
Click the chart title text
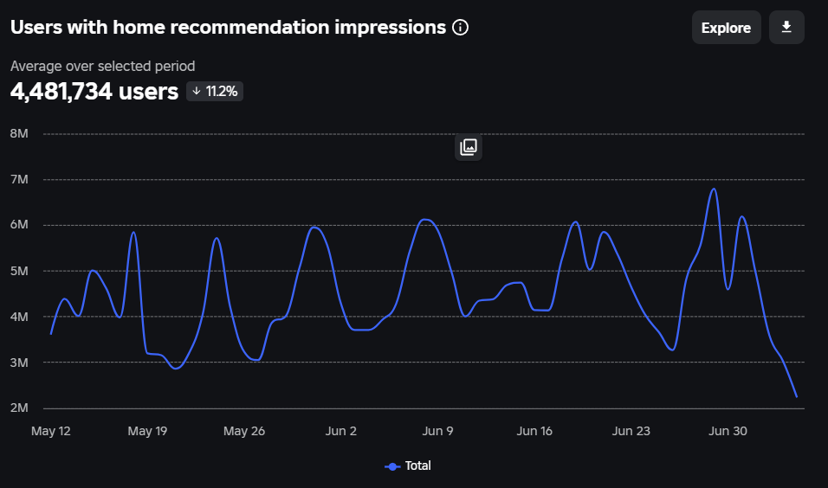[228, 27]
